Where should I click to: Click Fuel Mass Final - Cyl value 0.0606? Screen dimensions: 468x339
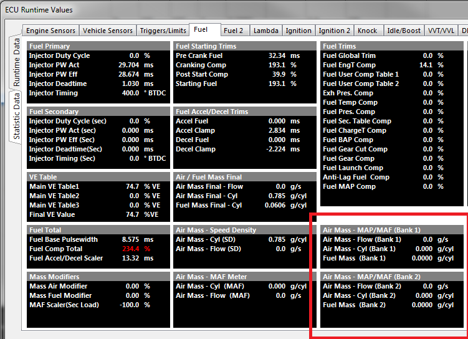coord(275,205)
